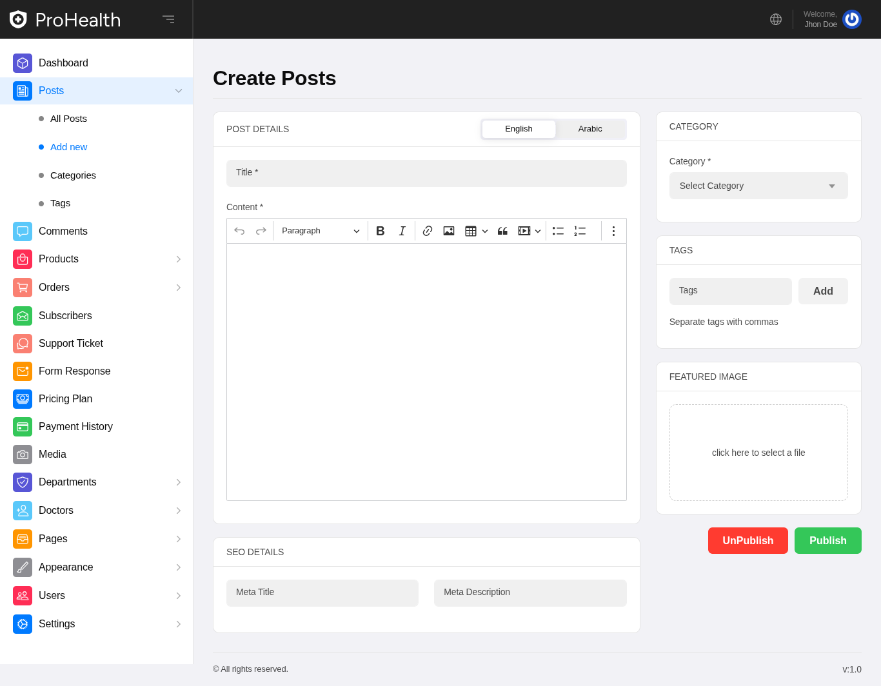
Task: Switch post language to English
Action: (x=519, y=129)
